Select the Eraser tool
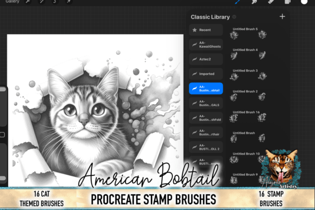Image resolution: width=315 pixels, height=210 pixels. 271,2
